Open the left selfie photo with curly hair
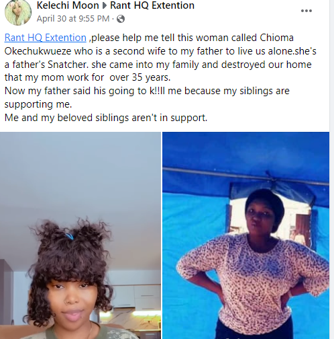334x339 pixels. tap(80, 235)
